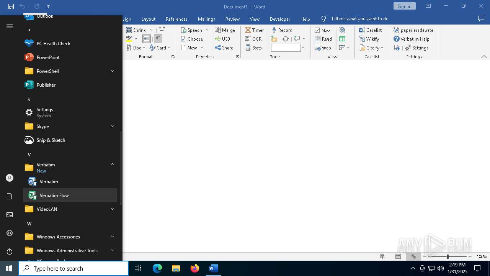Toggle the Nav pane checkbox
The image size is (490, 276).
[322, 30]
